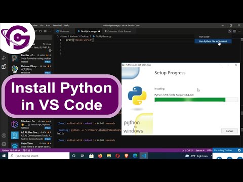Screen dimensions: 243x182
Task: Install the Prettier extension
Action: 48,62
